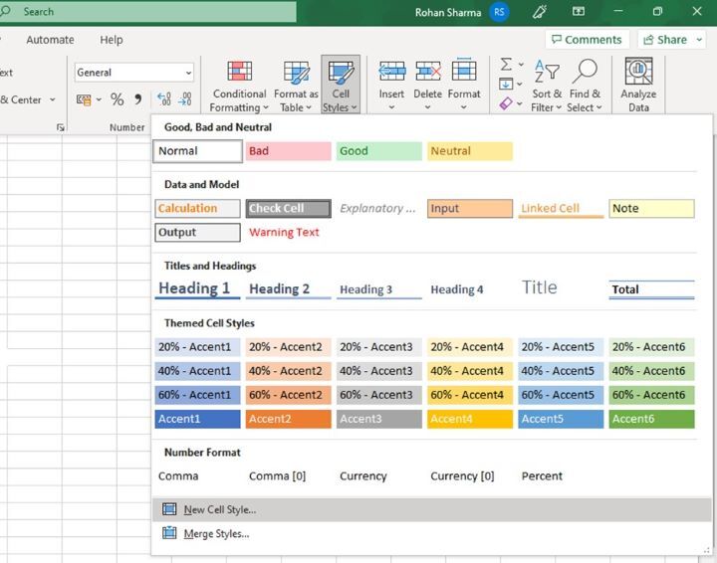Expand the Format dropdown arrow

[464, 107]
